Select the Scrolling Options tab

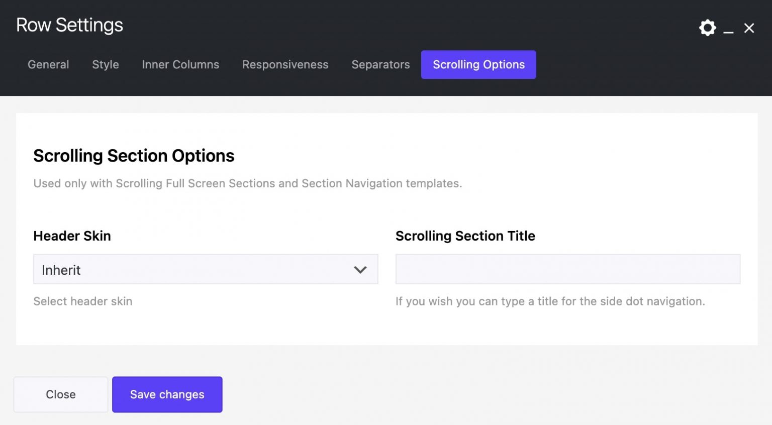[478, 64]
